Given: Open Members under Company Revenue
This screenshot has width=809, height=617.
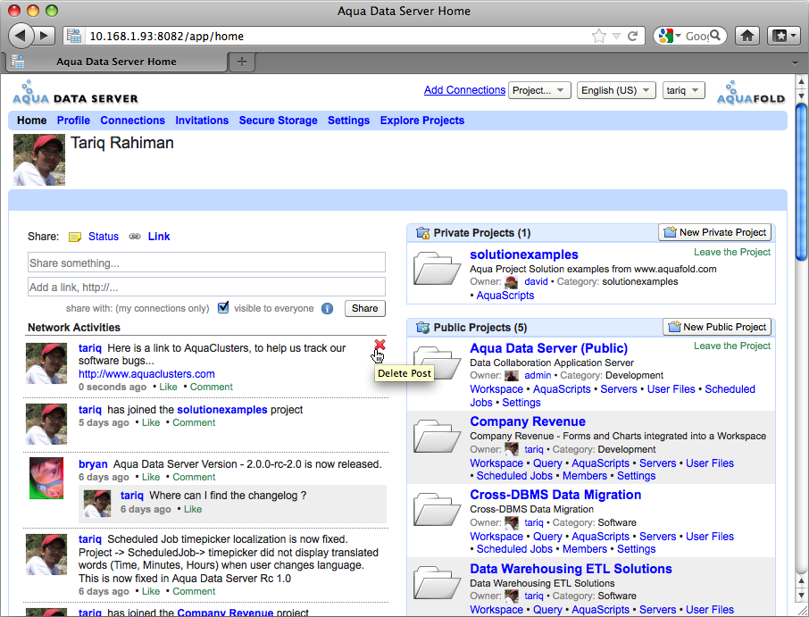Looking at the screenshot, I should point(585,476).
